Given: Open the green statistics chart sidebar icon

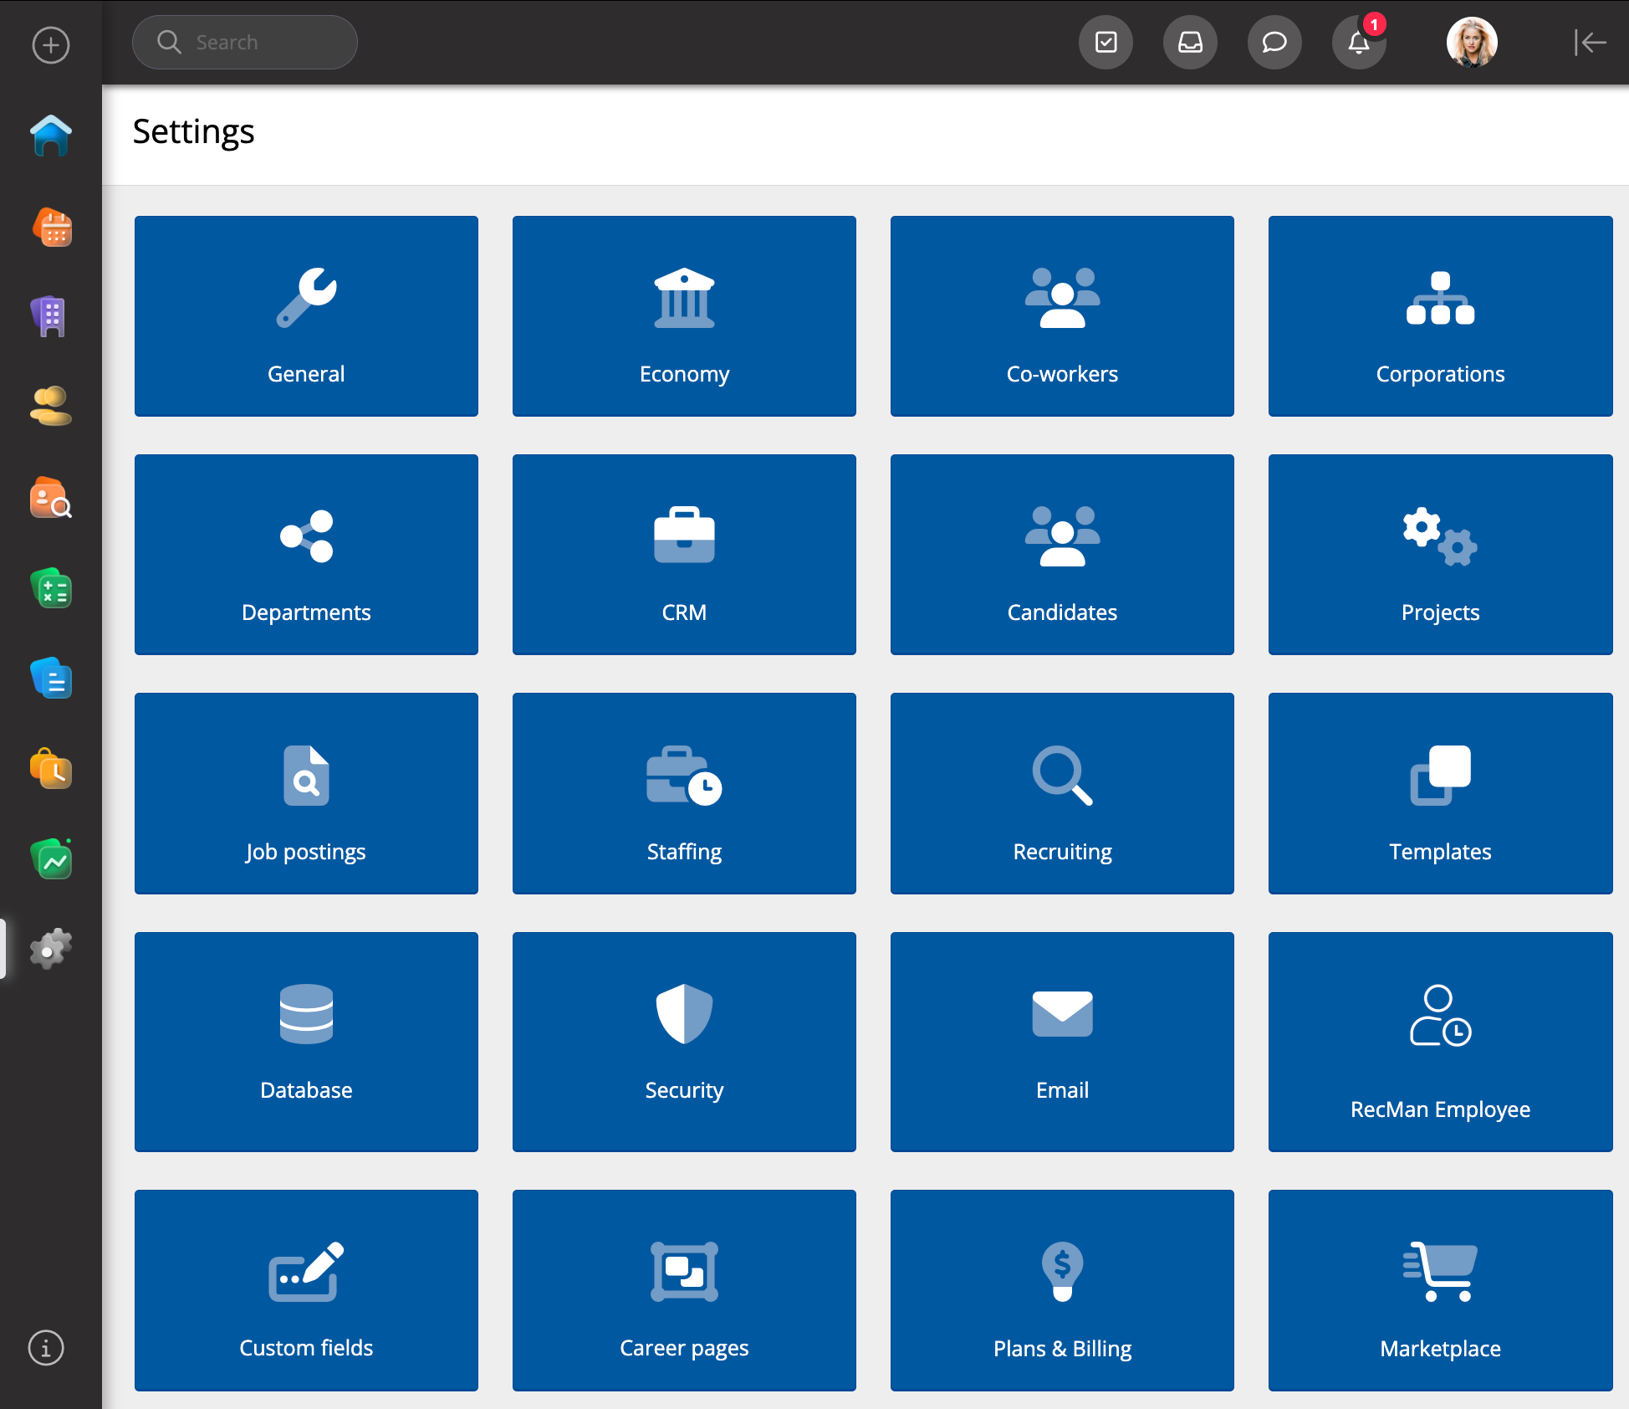Looking at the screenshot, I should tap(51, 860).
